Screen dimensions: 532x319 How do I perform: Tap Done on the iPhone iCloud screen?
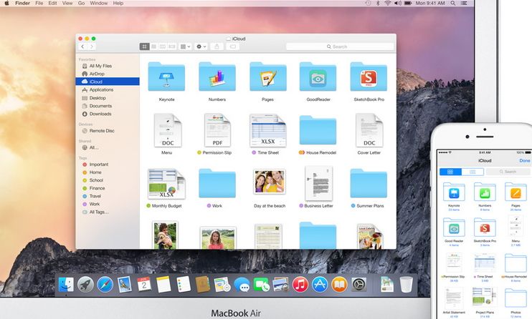pyautogui.click(x=525, y=160)
